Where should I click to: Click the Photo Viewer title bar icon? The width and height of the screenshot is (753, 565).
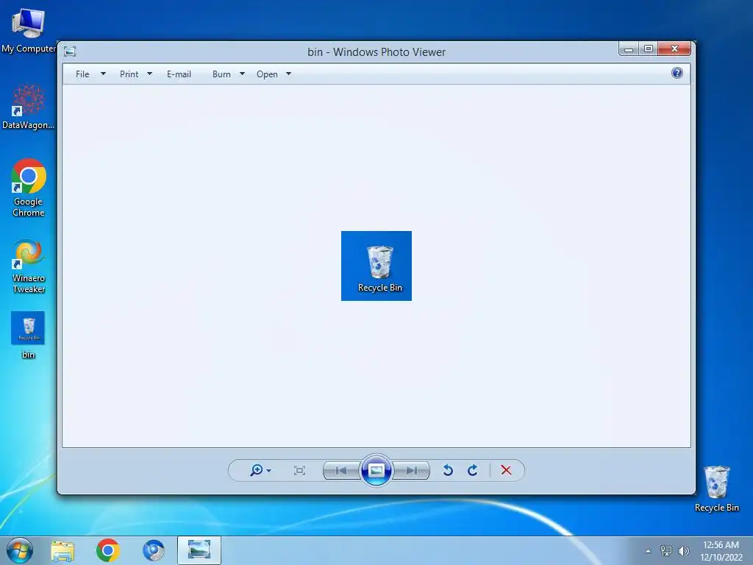pos(70,51)
